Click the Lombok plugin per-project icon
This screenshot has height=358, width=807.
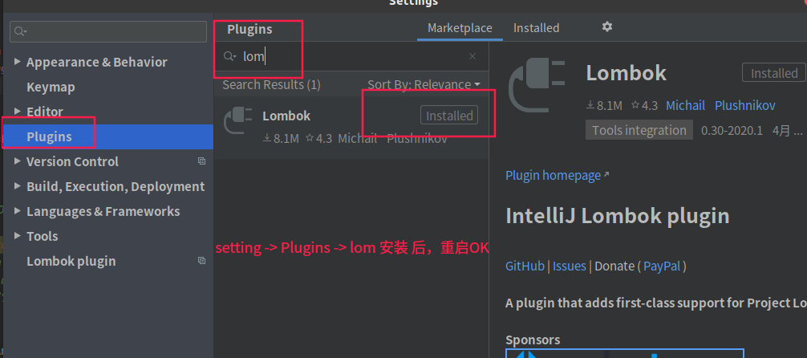201,261
